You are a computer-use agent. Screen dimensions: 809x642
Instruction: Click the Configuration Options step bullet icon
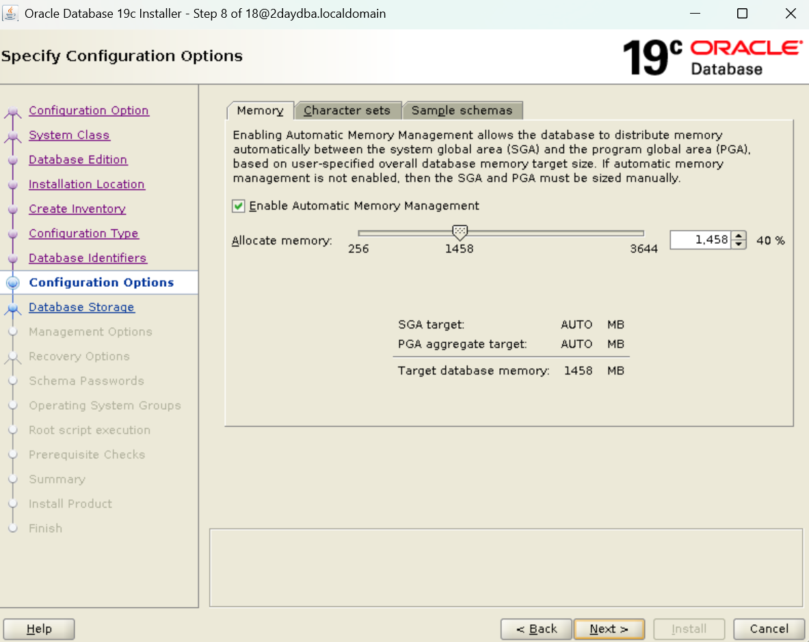click(13, 282)
